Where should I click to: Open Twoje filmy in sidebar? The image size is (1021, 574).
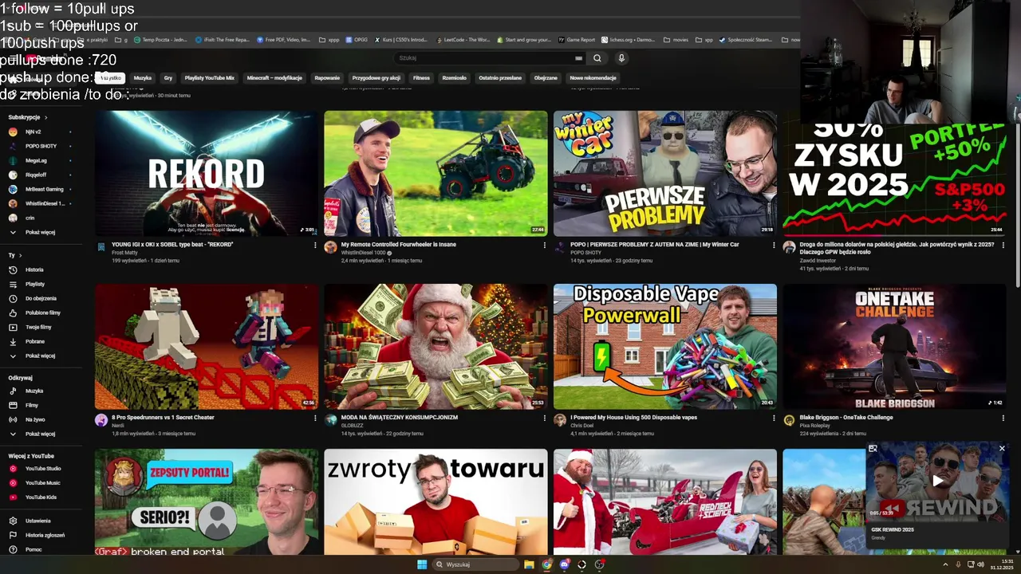click(38, 327)
